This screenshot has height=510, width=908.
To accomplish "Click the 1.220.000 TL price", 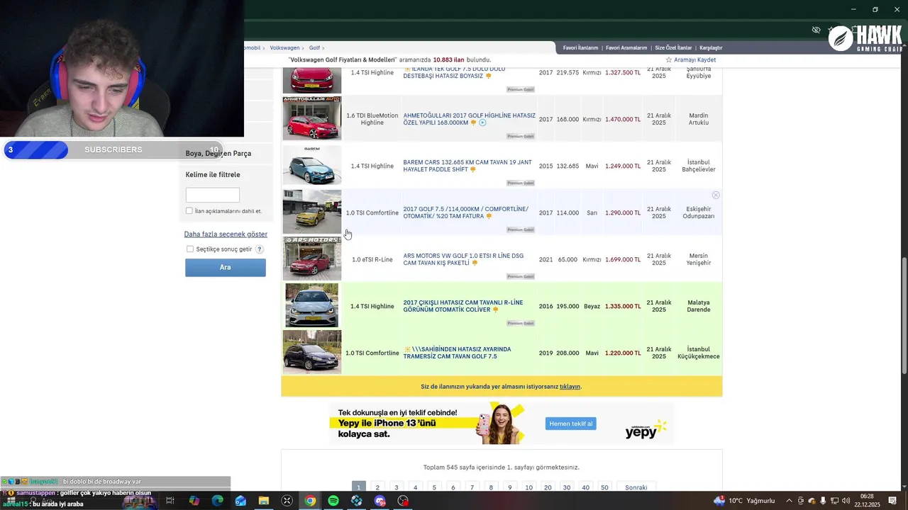I will coord(623,353).
